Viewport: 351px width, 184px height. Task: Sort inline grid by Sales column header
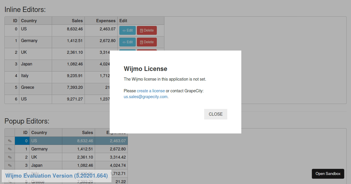(68, 21)
